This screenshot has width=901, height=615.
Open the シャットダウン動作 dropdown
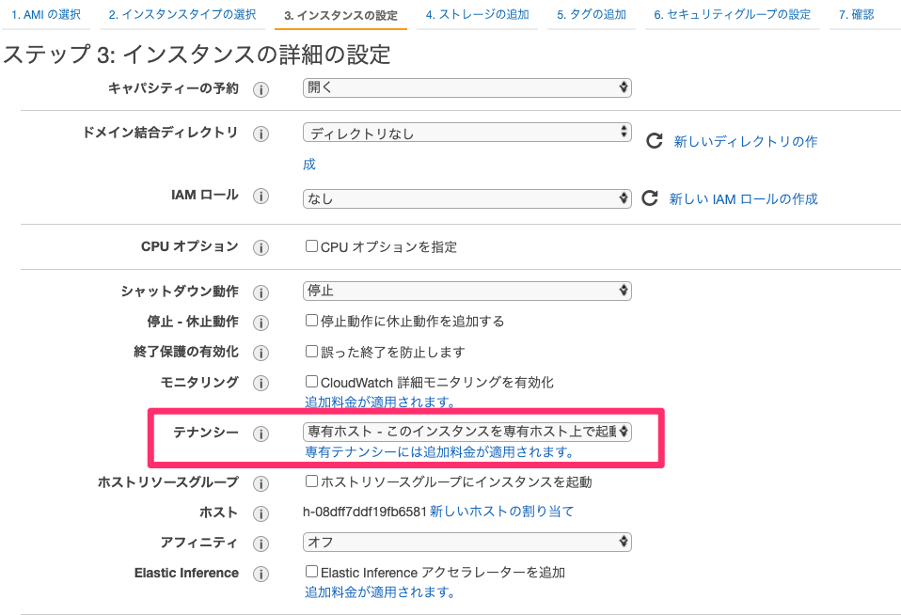[466, 291]
